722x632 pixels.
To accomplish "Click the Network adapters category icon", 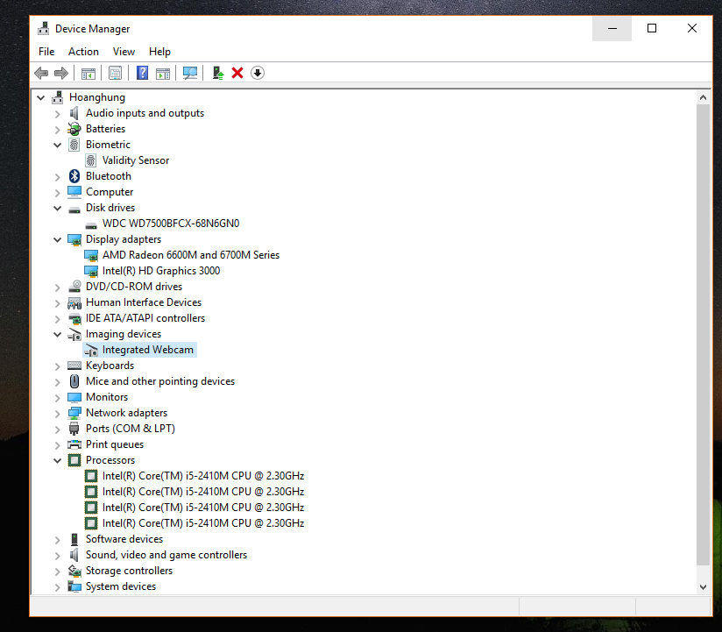I will (x=74, y=413).
